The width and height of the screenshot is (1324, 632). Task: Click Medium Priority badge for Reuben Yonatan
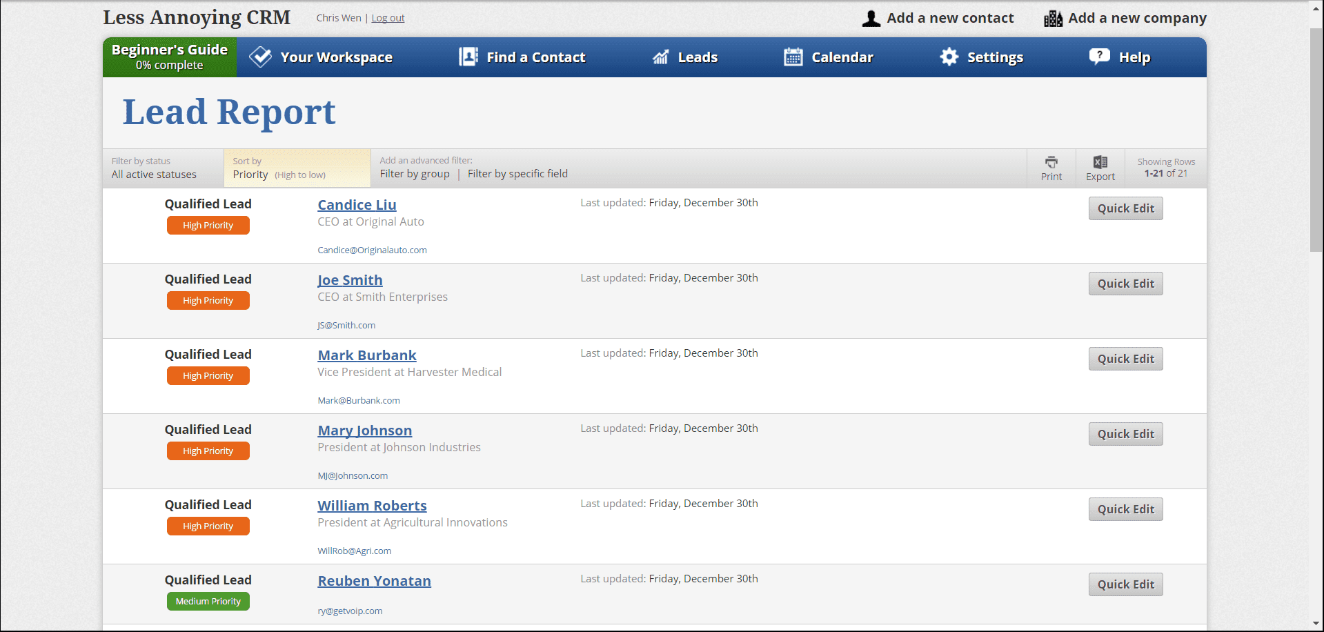pos(208,602)
